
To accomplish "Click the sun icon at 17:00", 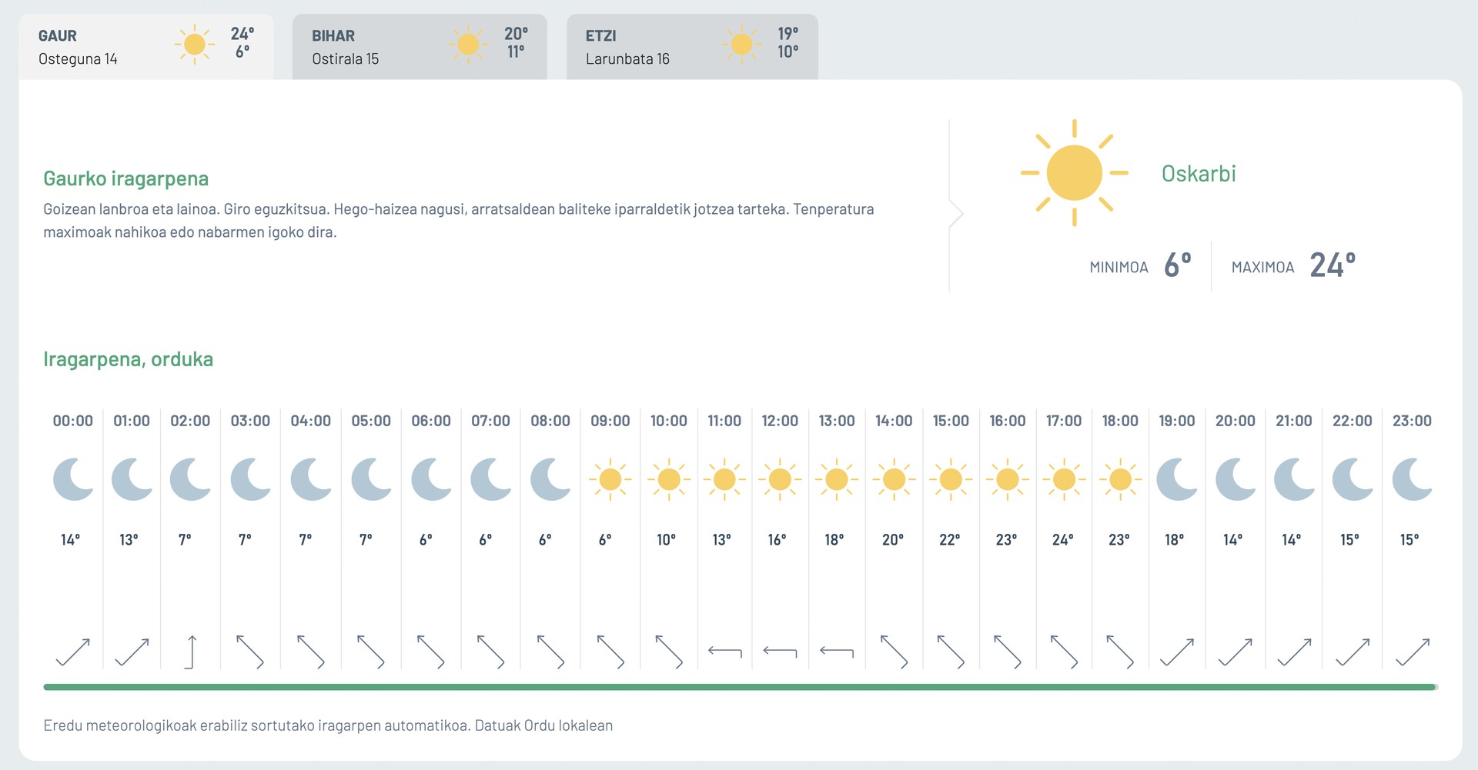I will [1064, 479].
